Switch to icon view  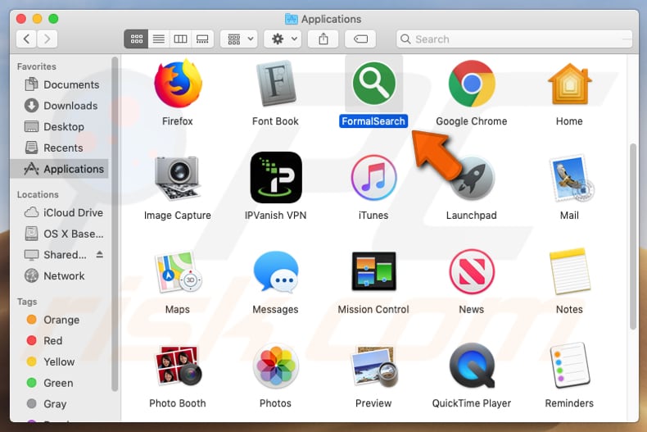coord(136,39)
